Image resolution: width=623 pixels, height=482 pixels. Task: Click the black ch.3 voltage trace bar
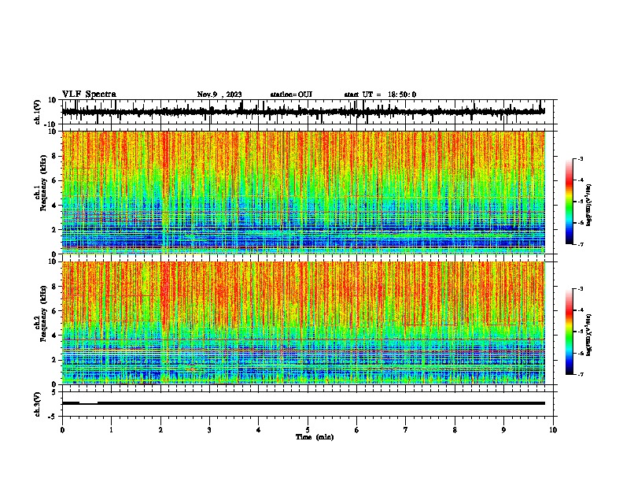coord(303,403)
